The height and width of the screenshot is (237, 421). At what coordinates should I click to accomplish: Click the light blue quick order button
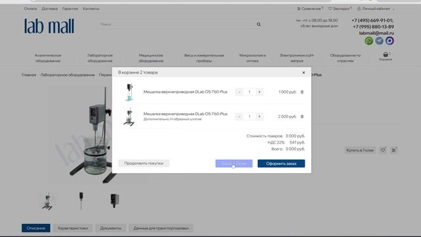(234, 163)
